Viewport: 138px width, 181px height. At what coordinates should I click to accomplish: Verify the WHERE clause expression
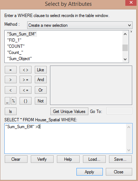tap(42, 159)
